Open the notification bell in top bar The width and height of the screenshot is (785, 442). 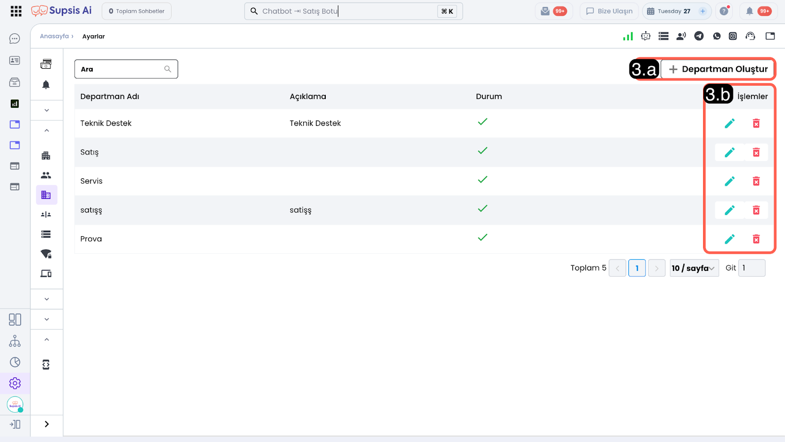tap(749, 11)
